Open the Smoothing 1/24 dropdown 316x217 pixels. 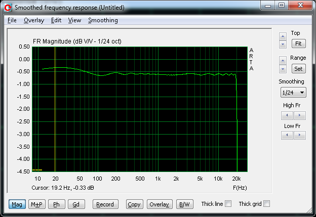click(293, 93)
